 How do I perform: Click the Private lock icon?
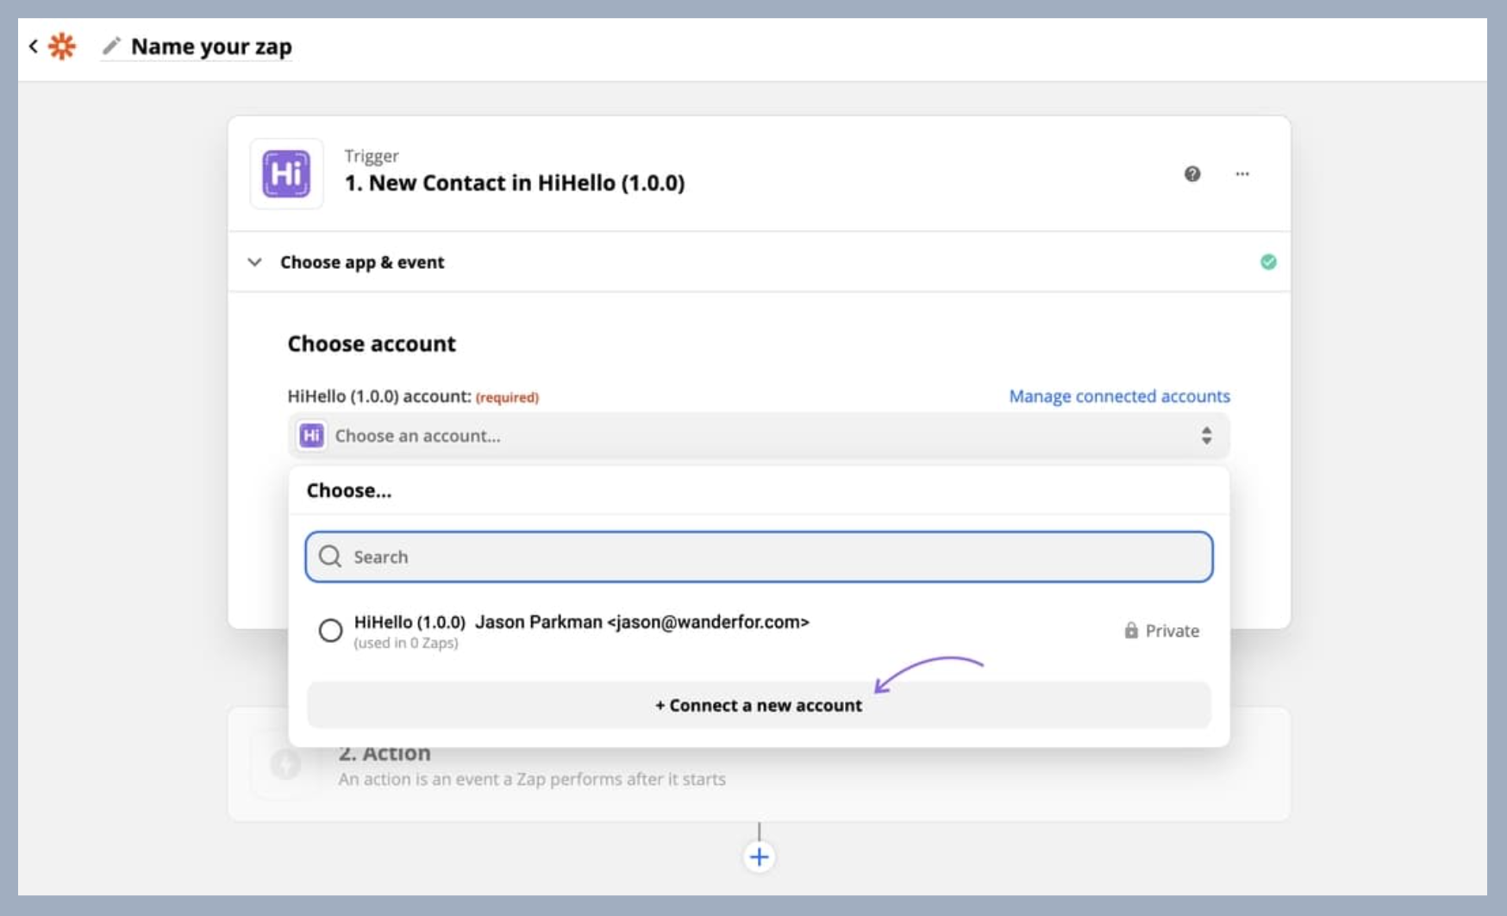(x=1131, y=630)
